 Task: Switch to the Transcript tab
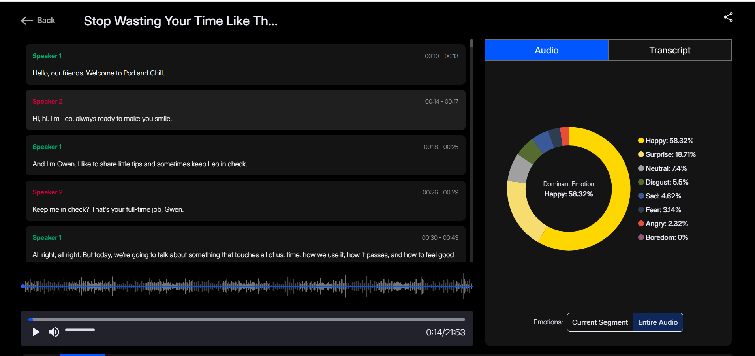(x=669, y=50)
